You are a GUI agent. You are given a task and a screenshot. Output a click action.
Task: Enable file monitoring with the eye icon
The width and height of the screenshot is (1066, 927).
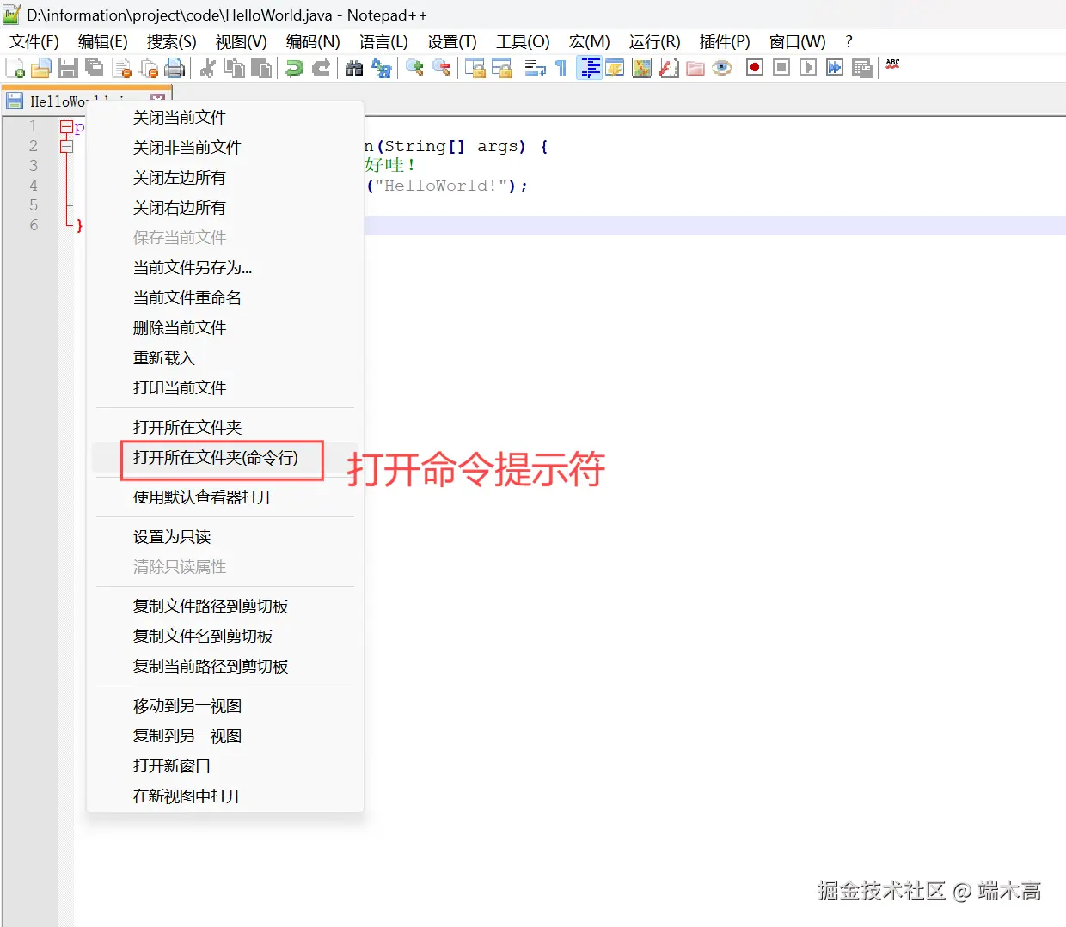[x=721, y=68]
